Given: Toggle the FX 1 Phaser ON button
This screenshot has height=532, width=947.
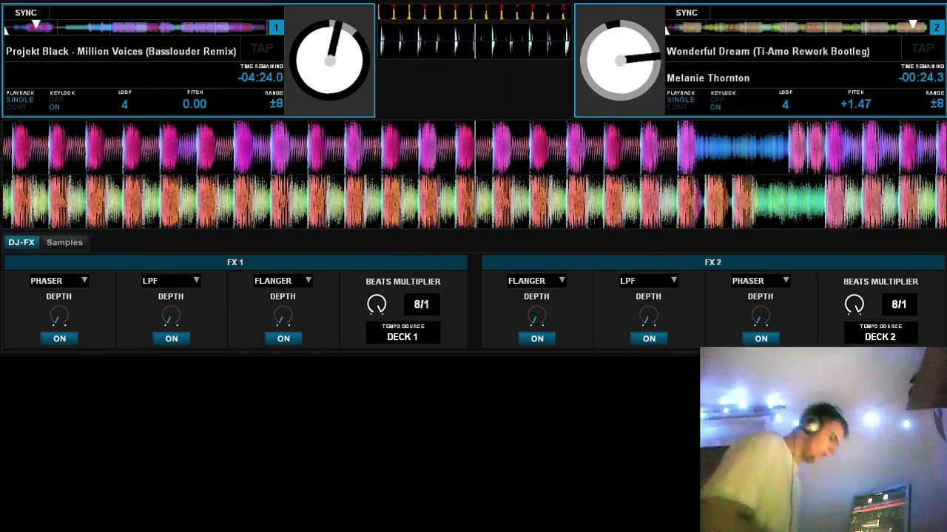Looking at the screenshot, I should 59,338.
